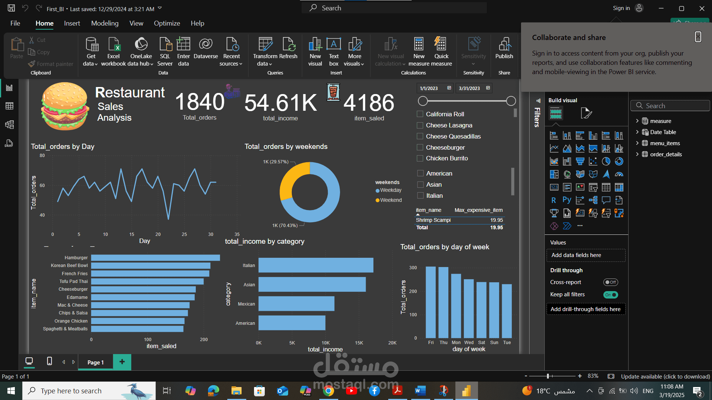Image resolution: width=712 pixels, height=400 pixels.
Task: Toggle Keep all filters switch
Action: [x=610, y=295]
